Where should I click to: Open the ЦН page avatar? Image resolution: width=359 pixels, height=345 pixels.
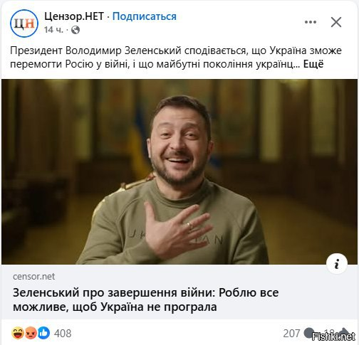[24, 23]
